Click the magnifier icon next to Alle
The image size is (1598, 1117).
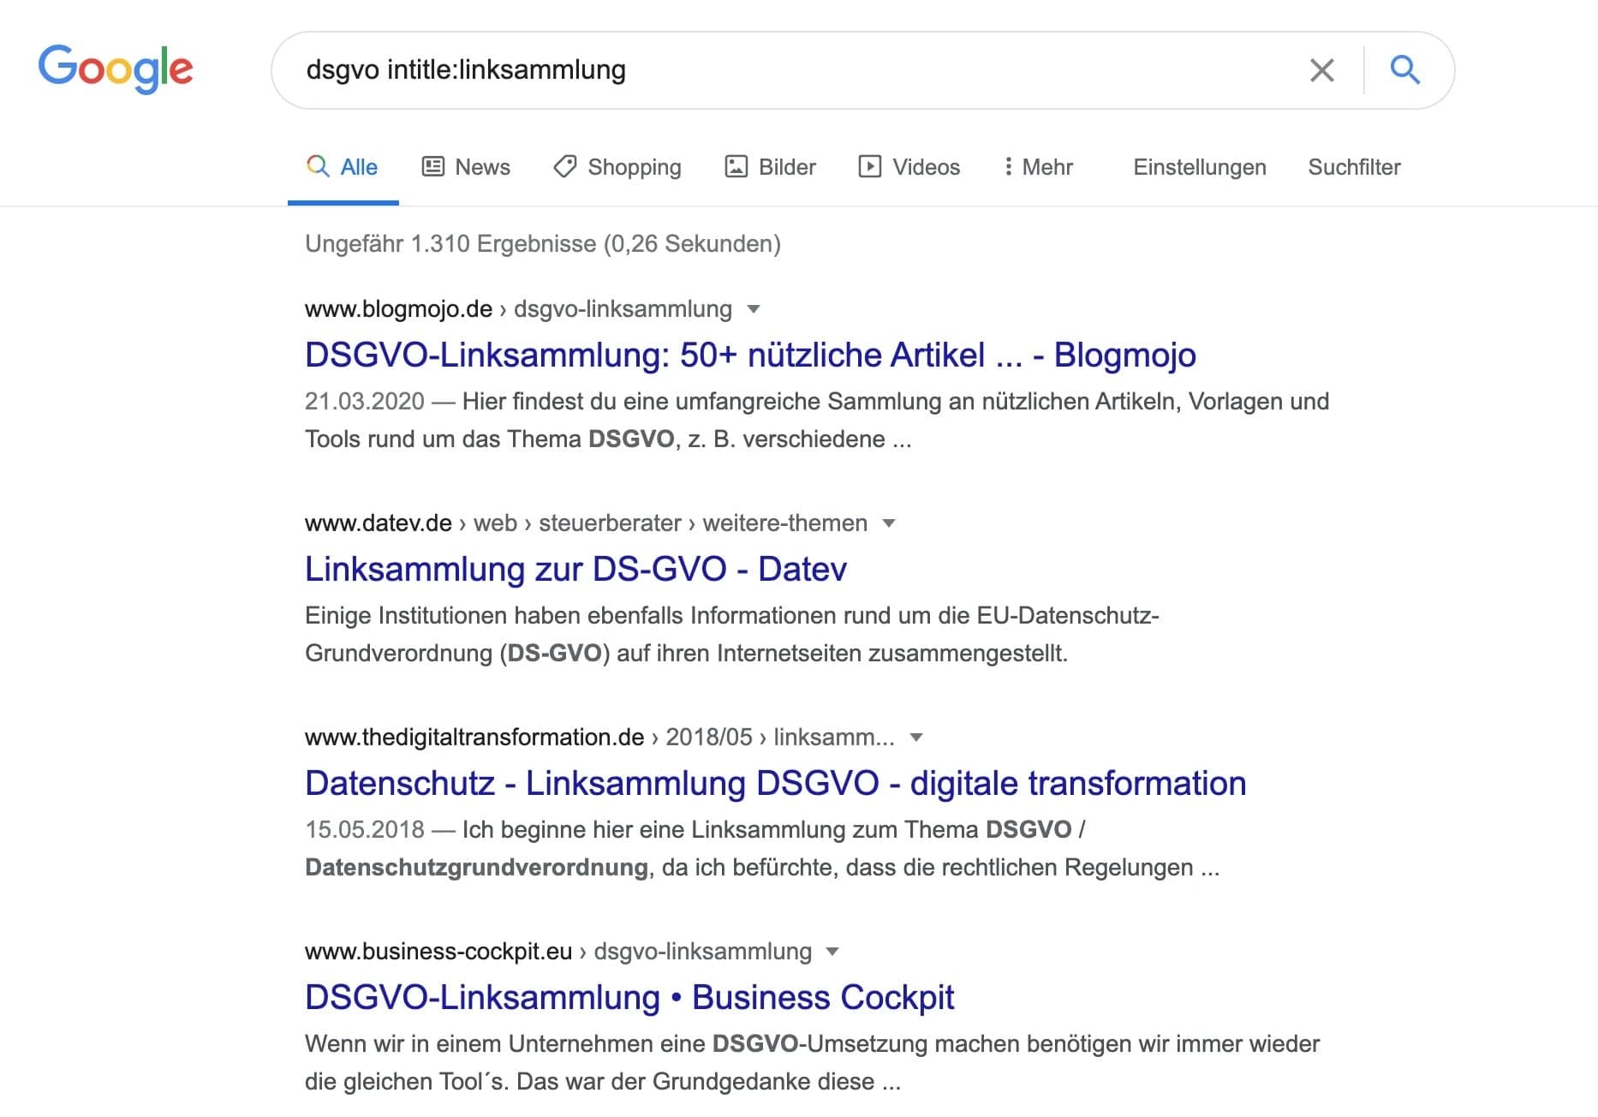[x=316, y=166]
